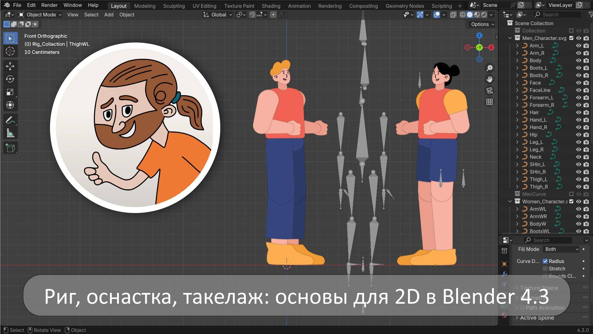Viewport: 593px width, 334px height.
Task: Select the Rotate tool
Action: [10, 79]
